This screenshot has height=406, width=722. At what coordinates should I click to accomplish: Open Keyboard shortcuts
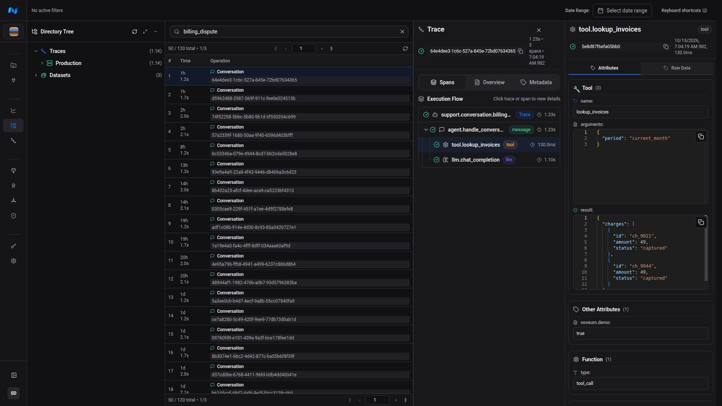click(684, 11)
